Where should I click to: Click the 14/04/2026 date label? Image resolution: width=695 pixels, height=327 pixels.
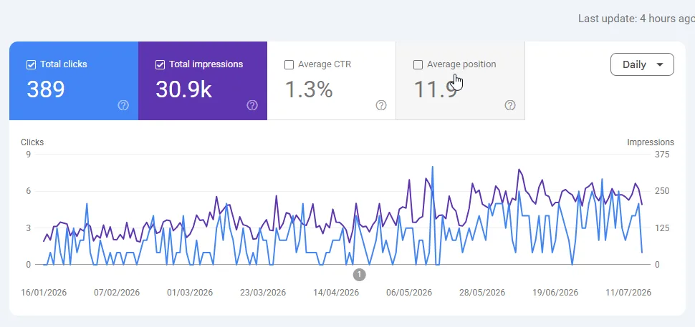click(x=336, y=293)
